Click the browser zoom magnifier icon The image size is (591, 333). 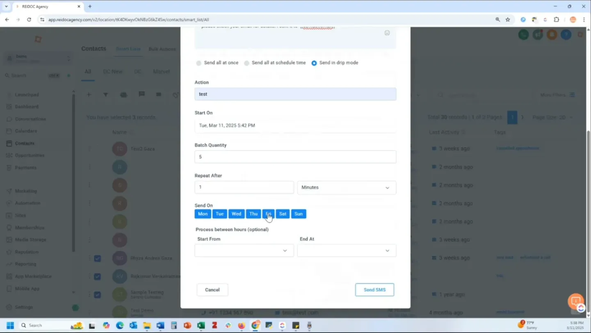(497, 20)
